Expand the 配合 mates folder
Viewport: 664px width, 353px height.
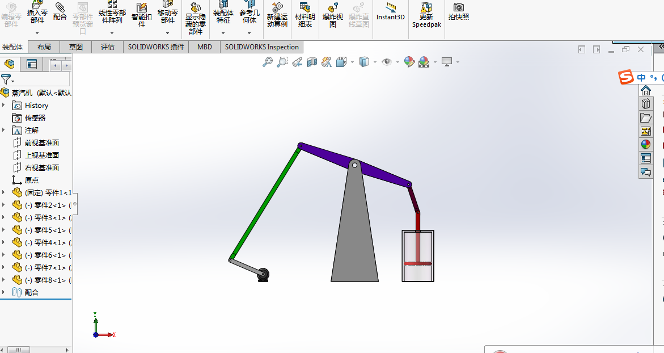[x=4, y=292]
